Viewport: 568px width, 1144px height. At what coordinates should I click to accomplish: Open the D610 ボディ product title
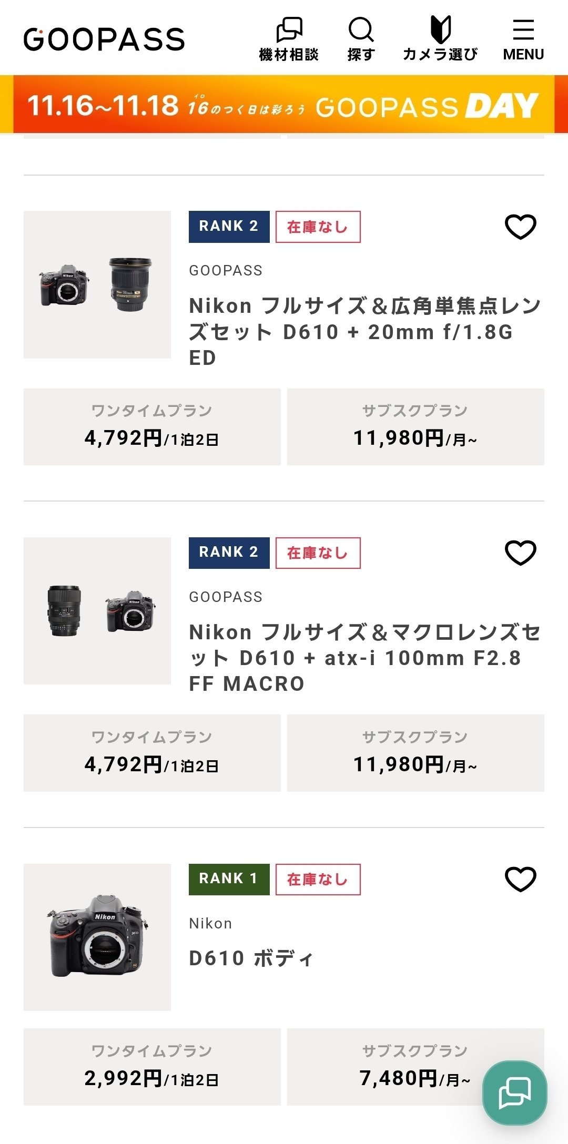[251, 958]
